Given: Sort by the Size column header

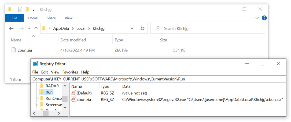Looking at the screenshot, I should (164, 40).
